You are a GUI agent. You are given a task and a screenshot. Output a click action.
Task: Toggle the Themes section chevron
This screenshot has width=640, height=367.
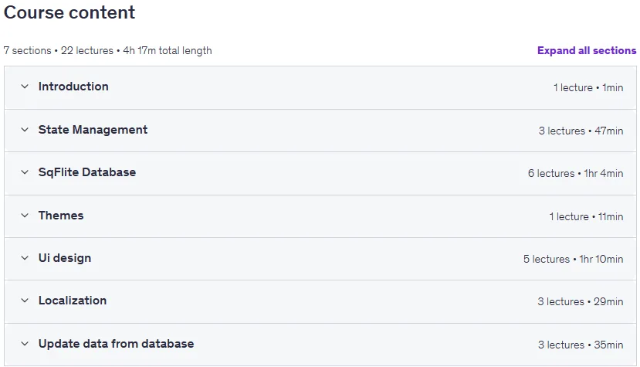(x=25, y=216)
